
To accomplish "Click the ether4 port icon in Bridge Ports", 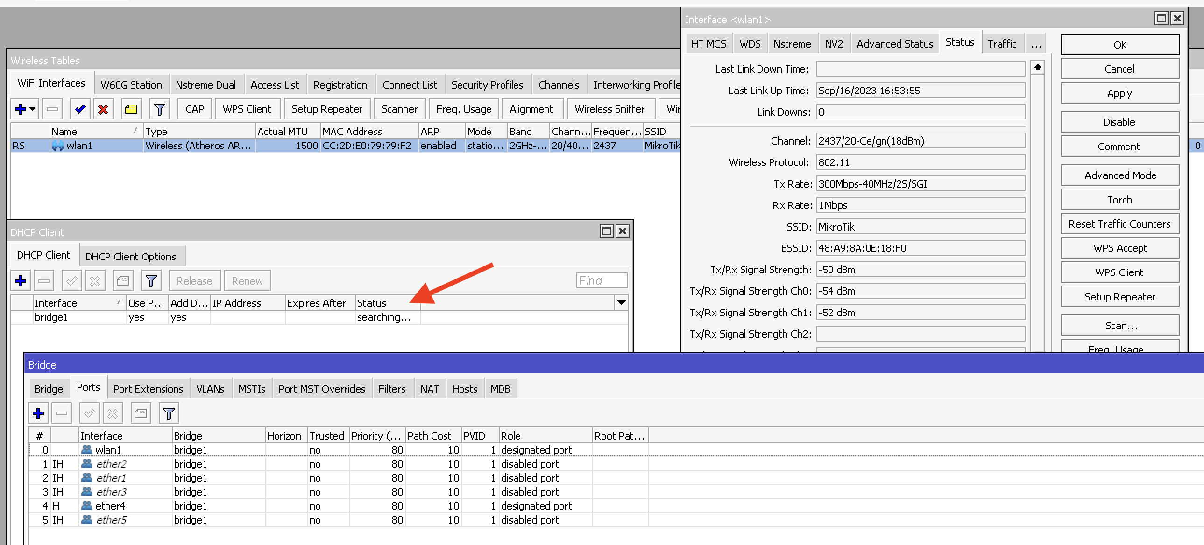I will (86, 506).
